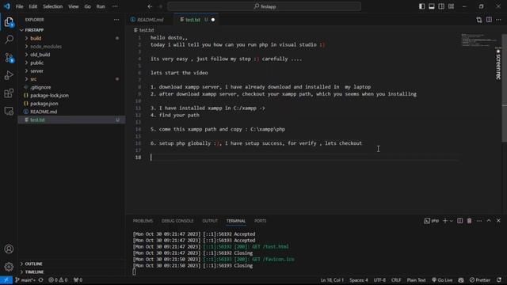Click the remote window indicator in status bar
The width and height of the screenshot is (507, 285).
pyautogui.click(x=6, y=279)
